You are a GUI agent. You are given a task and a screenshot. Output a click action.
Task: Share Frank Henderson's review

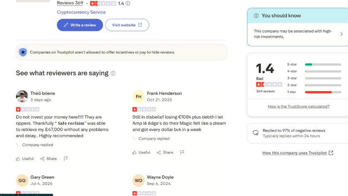coord(165,152)
